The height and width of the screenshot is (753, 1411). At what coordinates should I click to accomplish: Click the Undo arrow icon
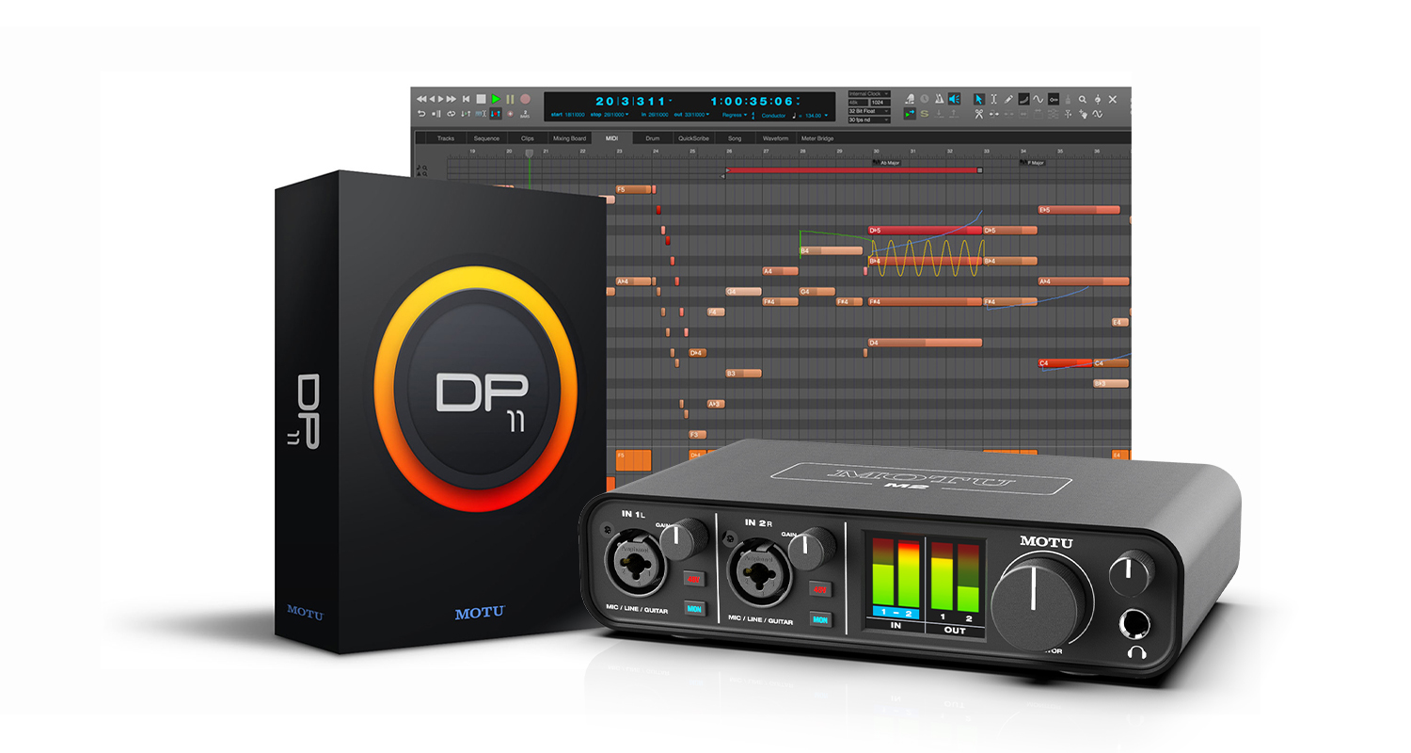(420, 114)
